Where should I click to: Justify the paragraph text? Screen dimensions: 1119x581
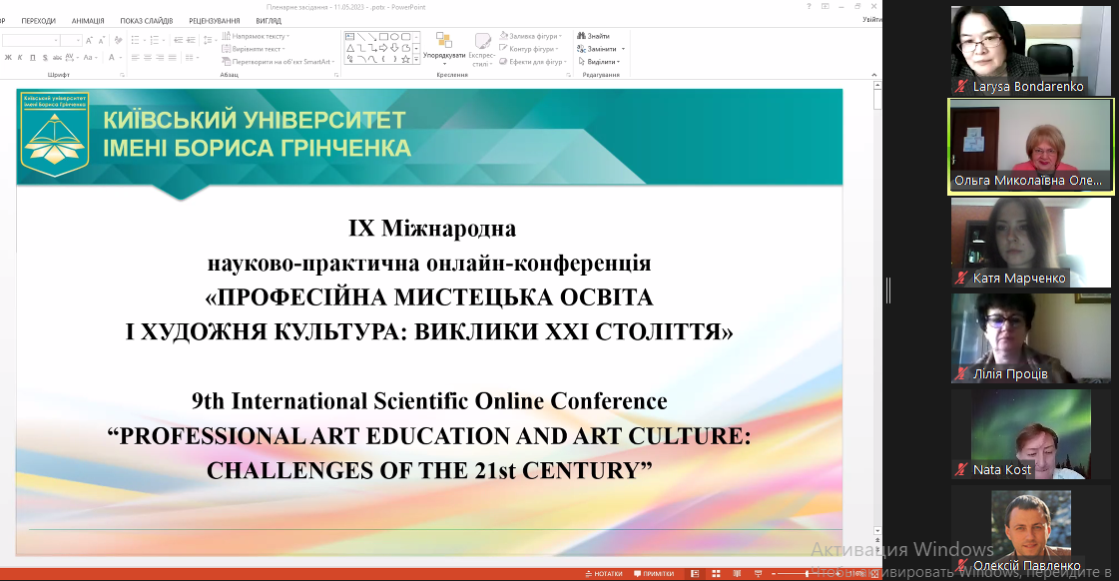(172, 58)
